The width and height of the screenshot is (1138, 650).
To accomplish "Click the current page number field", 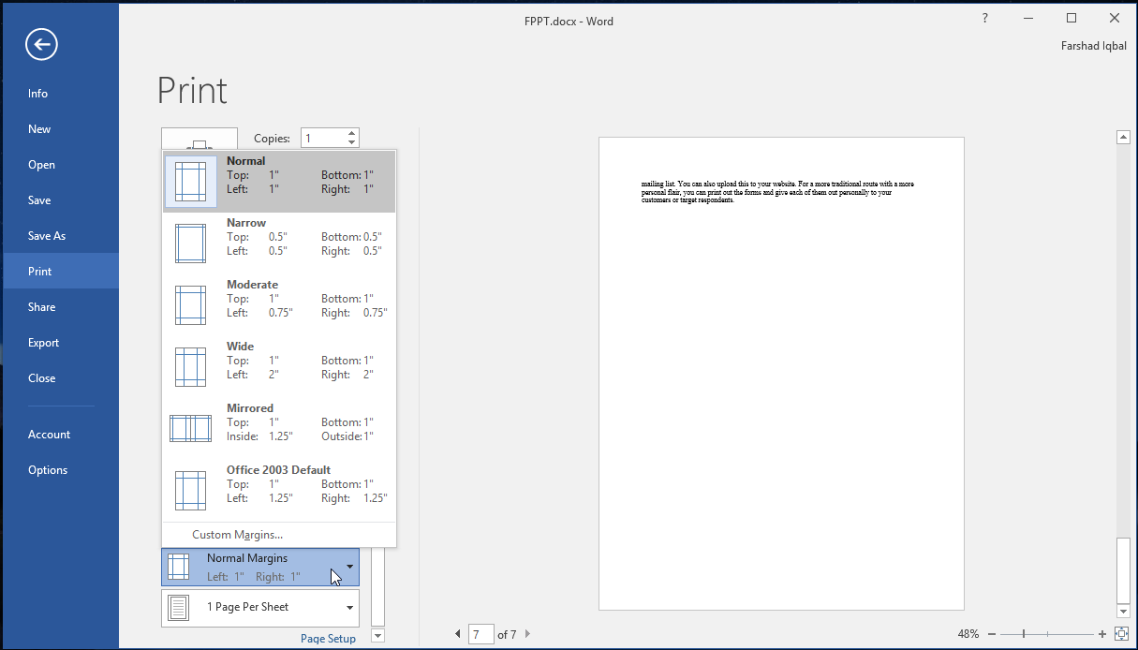I will pos(480,634).
